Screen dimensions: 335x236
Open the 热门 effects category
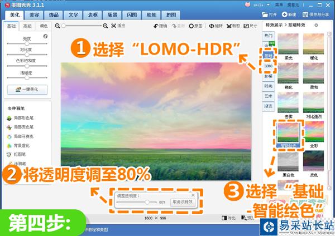[269, 36]
